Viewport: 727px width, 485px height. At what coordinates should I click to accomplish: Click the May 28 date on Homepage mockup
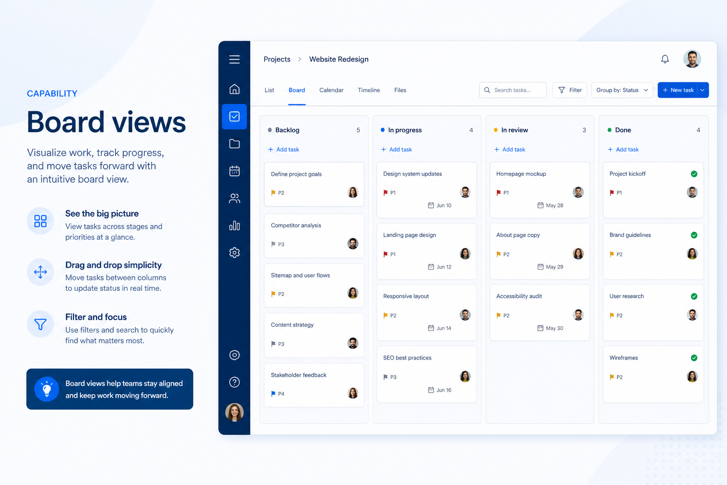coord(550,206)
